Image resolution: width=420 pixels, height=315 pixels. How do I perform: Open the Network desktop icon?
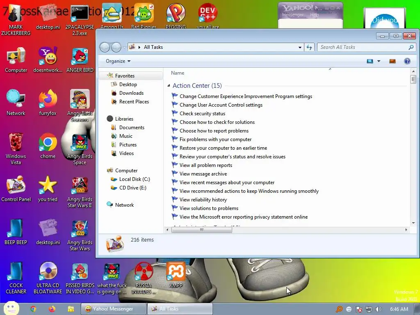[x=16, y=103]
